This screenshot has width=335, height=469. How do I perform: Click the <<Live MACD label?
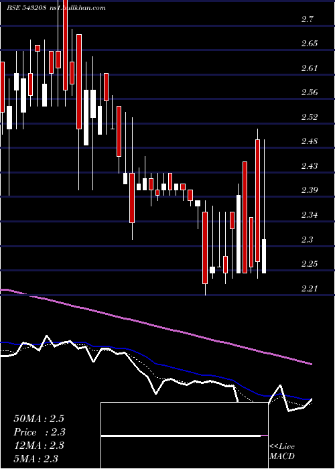(282, 452)
